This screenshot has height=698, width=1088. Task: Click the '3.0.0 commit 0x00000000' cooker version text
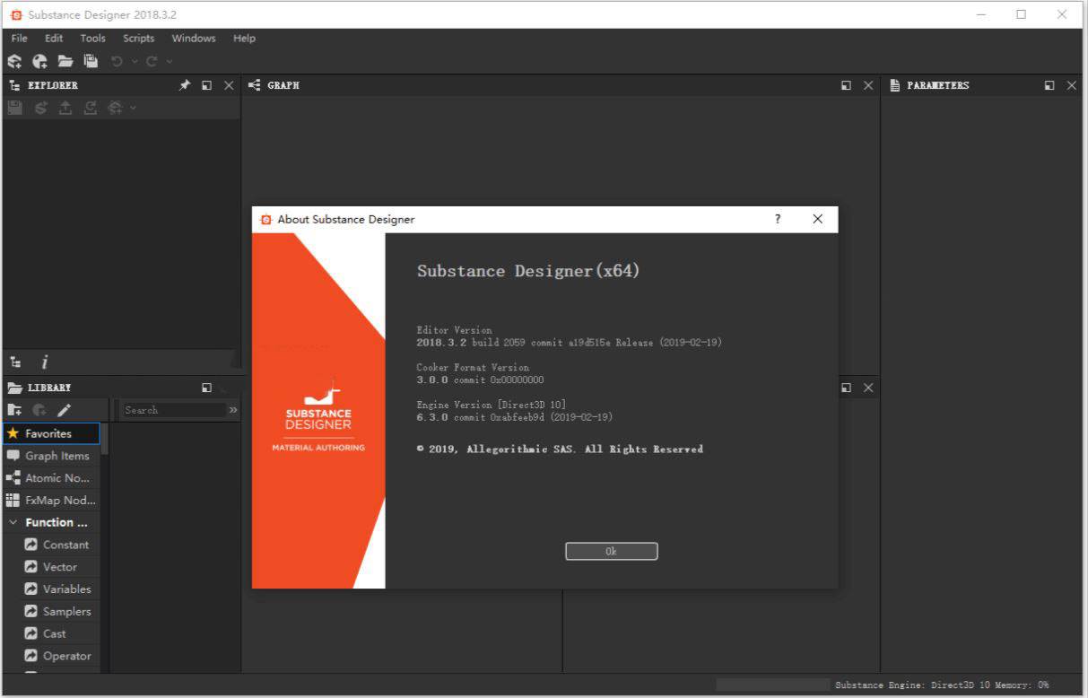pyautogui.click(x=480, y=380)
